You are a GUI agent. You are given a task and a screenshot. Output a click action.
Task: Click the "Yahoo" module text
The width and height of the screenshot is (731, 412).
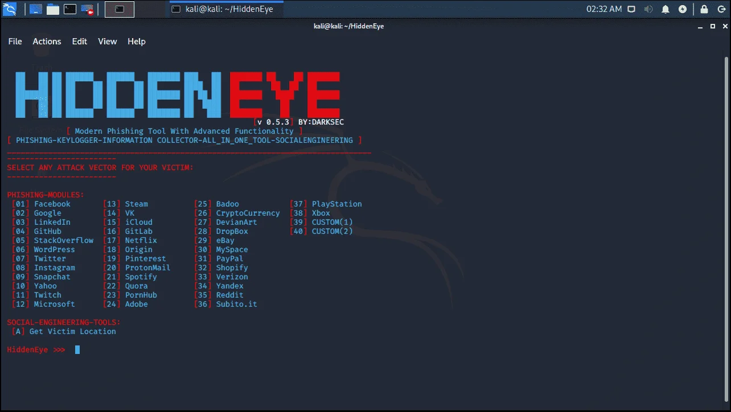[46, 286]
